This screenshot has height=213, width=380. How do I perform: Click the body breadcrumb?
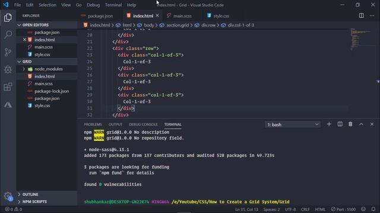(149, 25)
